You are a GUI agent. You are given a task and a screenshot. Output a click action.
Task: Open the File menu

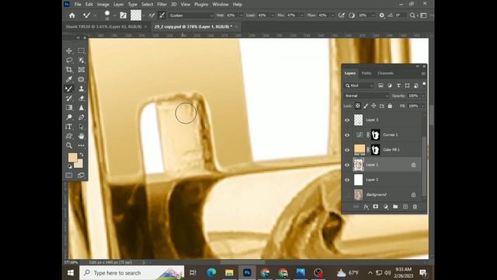(x=78, y=5)
